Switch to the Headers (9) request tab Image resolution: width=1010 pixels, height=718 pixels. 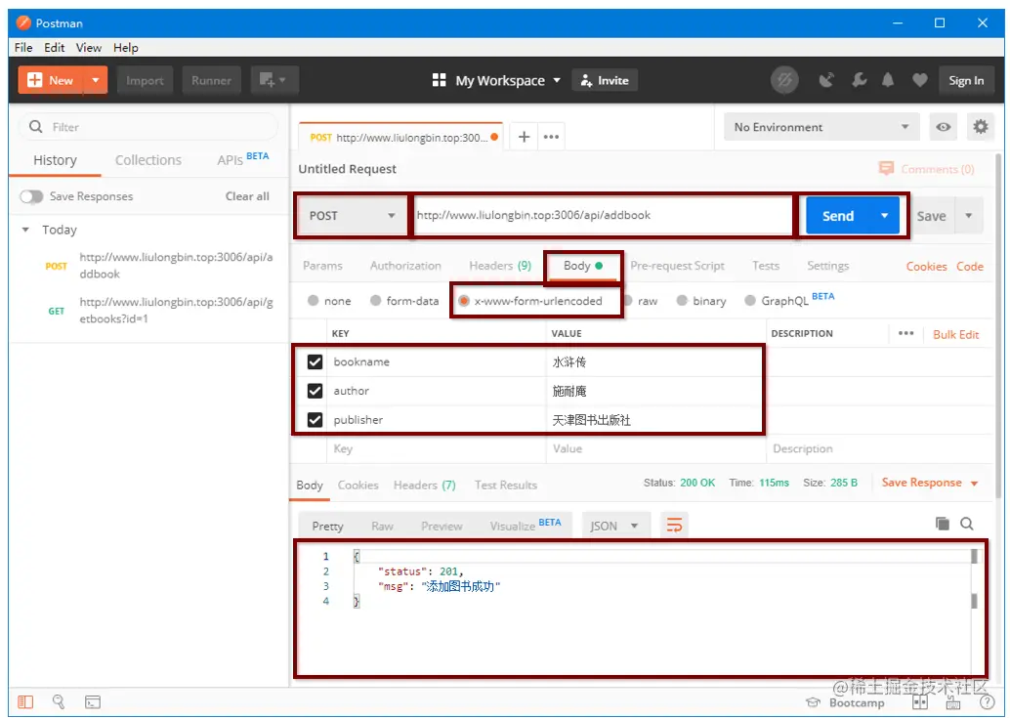[x=500, y=266]
